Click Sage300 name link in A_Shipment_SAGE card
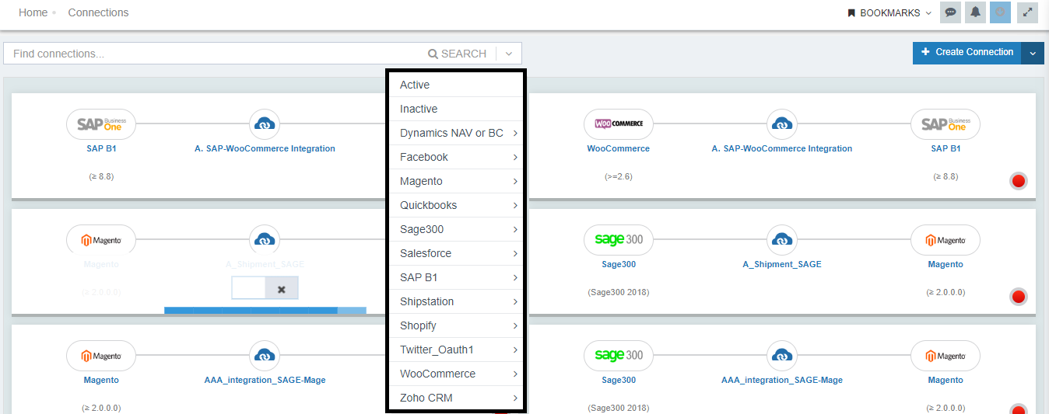 619,264
